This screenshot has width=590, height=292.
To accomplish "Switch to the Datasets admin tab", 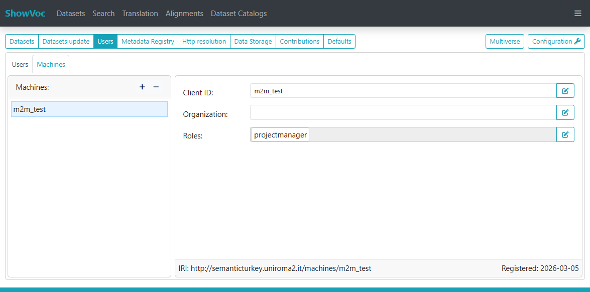I will point(22,41).
